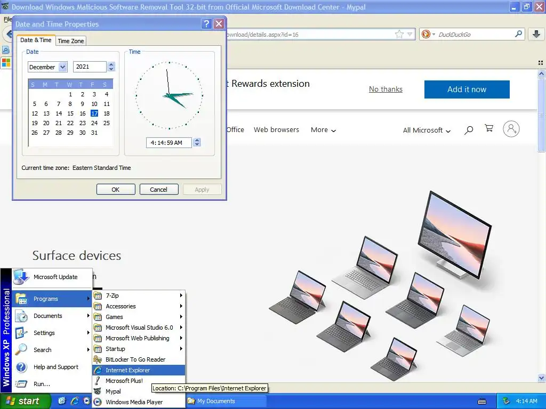The image size is (546, 409).
Task: Click the No thanks link
Action: [386, 89]
